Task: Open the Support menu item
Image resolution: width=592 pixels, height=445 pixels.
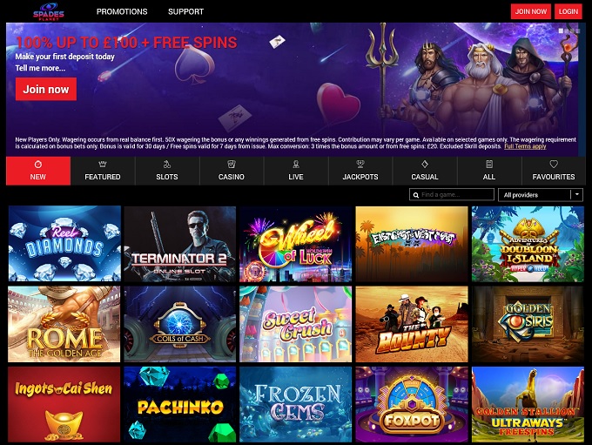Action: [x=185, y=11]
